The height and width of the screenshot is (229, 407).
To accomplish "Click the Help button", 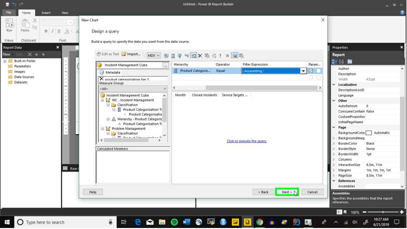I will (92, 192).
